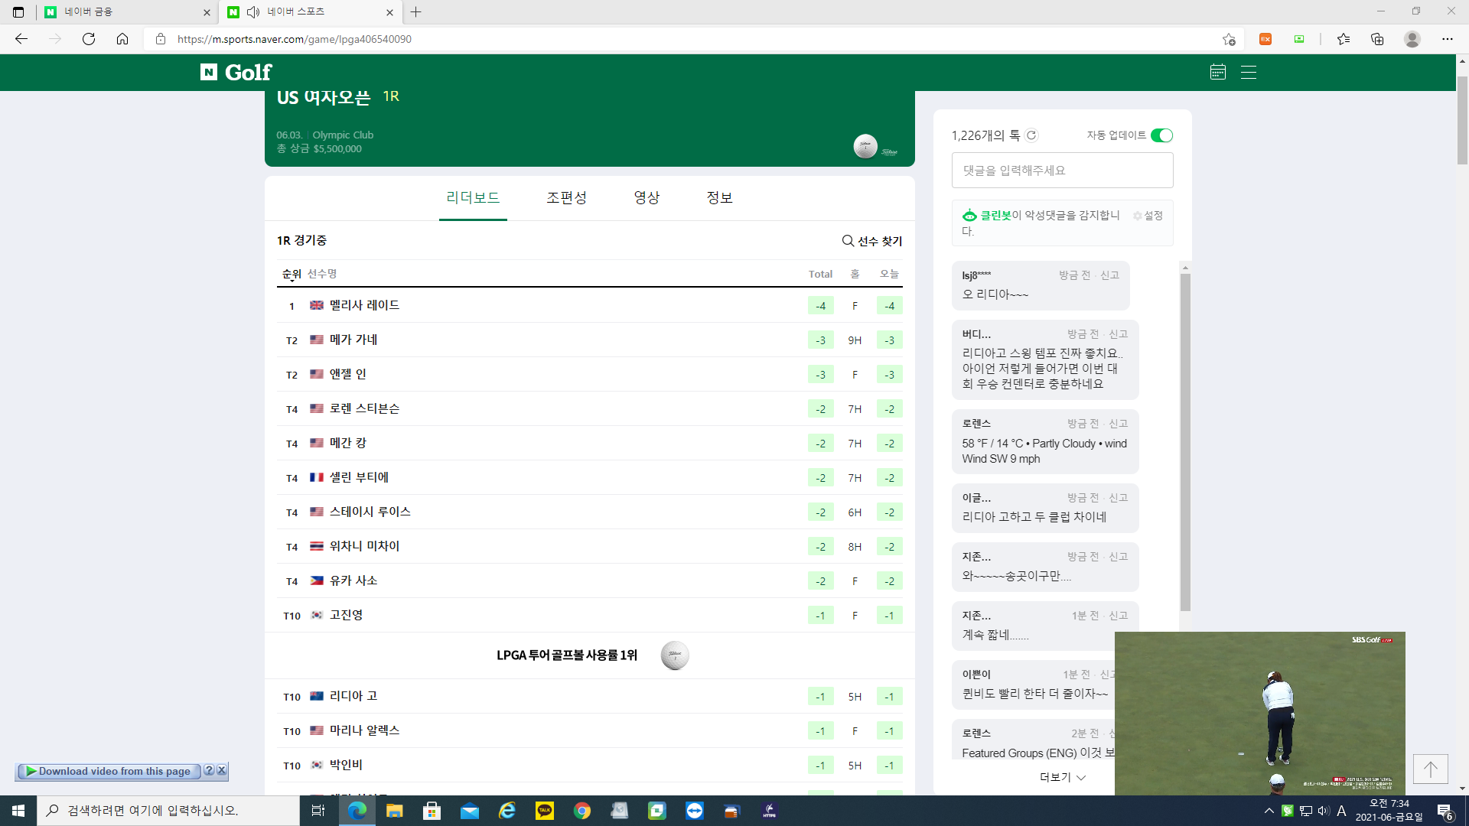Open Windows Start menu
Image resolution: width=1469 pixels, height=826 pixels.
18,811
